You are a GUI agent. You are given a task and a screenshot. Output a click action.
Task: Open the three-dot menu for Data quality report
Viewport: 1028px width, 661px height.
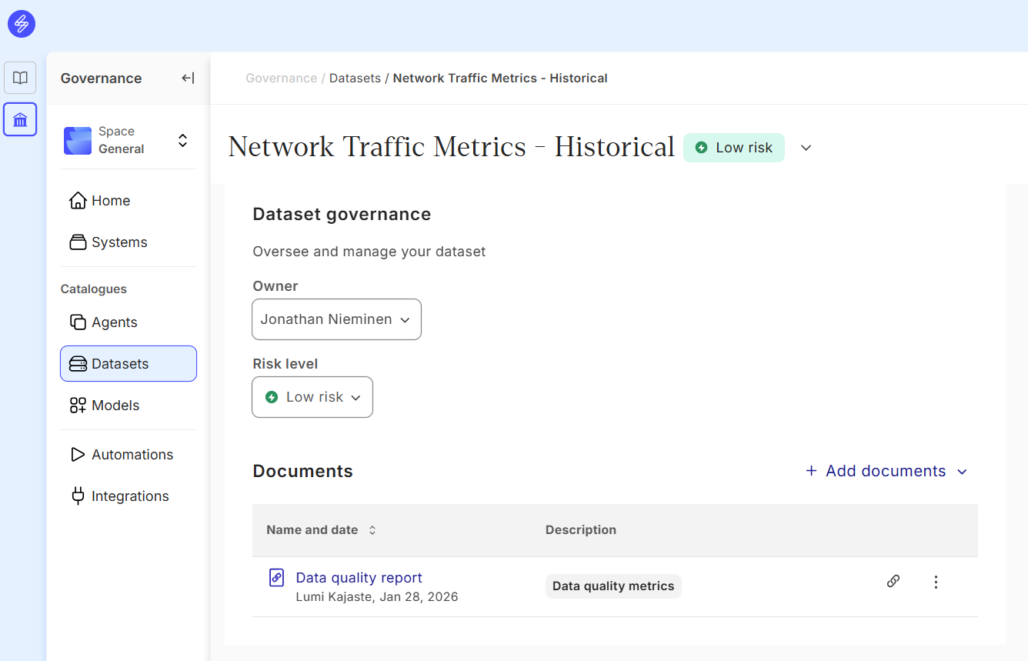pyautogui.click(x=936, y=583)
